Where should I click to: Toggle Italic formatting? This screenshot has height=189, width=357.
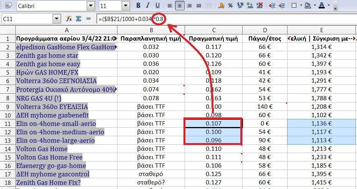(x=148, y=6)
